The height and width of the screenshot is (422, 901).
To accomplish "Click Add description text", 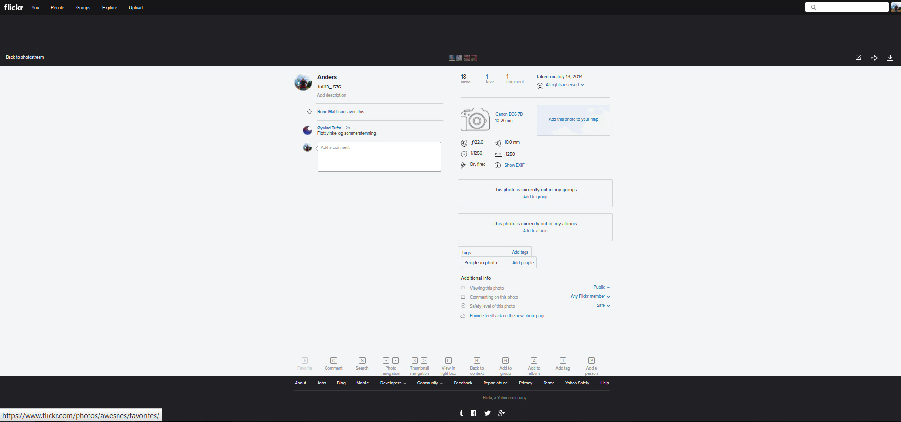I will coord(332,95).
